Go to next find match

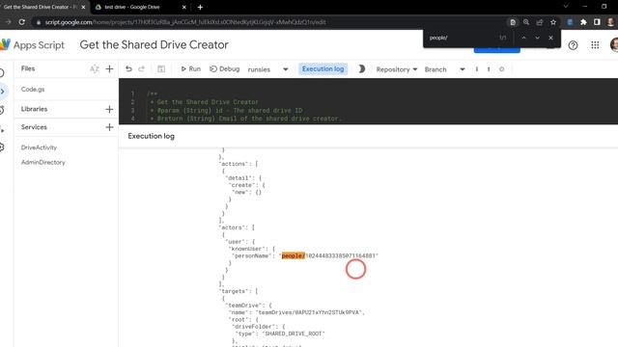(537, 38)
